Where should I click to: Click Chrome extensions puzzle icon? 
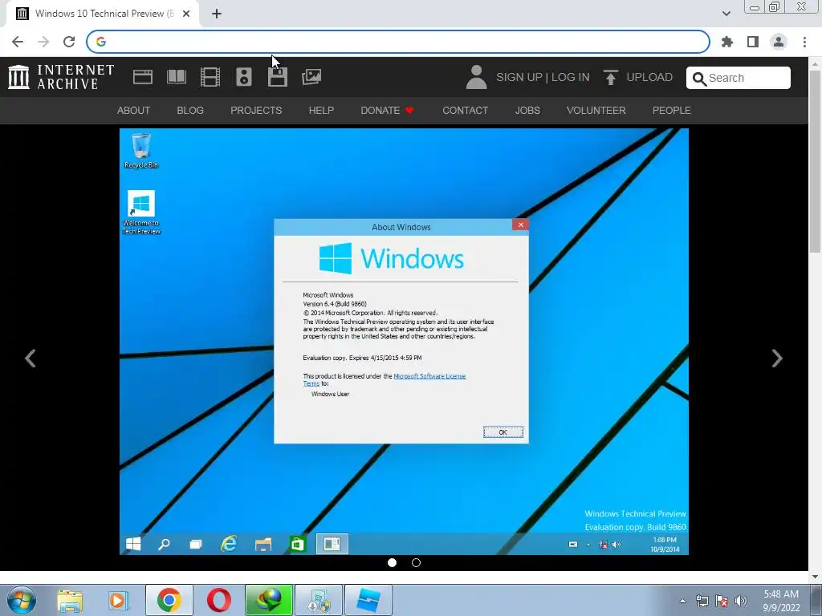coord(727,42)
